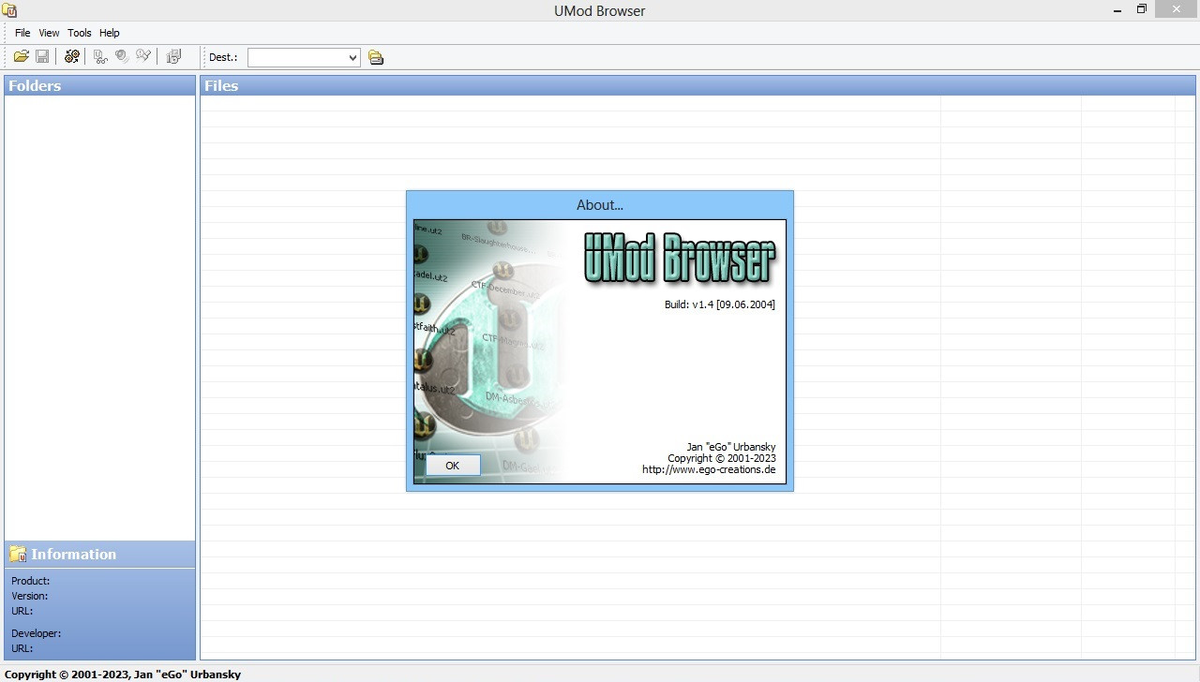Open the File menu

coord(22,33)
